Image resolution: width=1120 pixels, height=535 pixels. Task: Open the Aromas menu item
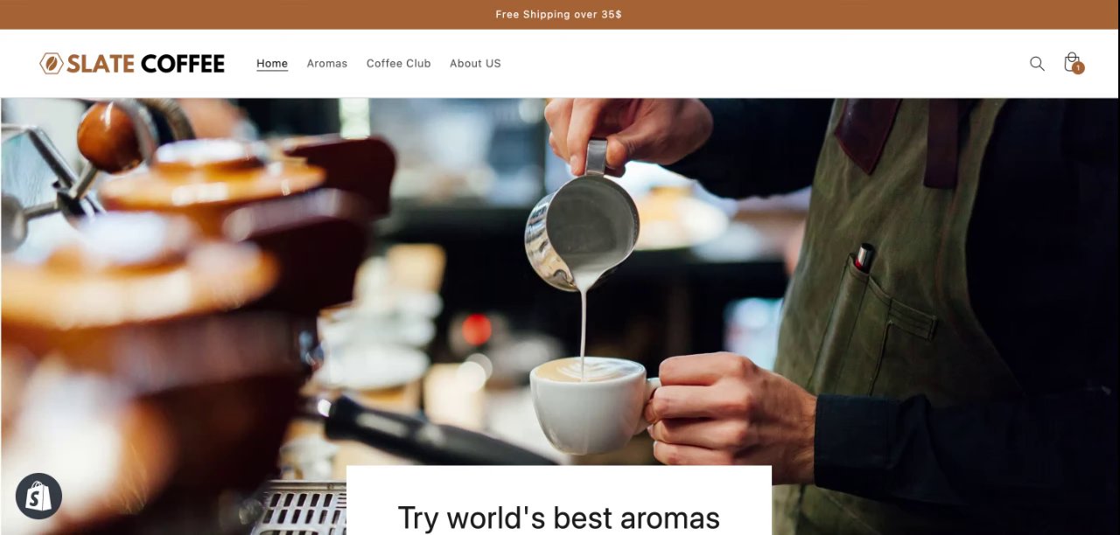point(327,63)
